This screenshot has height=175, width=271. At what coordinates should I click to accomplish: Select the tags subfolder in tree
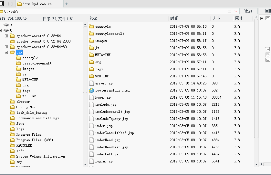pos(26,91)
